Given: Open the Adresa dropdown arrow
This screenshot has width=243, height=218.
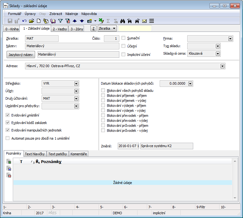Looking at the screenshot, I should coord(222,66).
